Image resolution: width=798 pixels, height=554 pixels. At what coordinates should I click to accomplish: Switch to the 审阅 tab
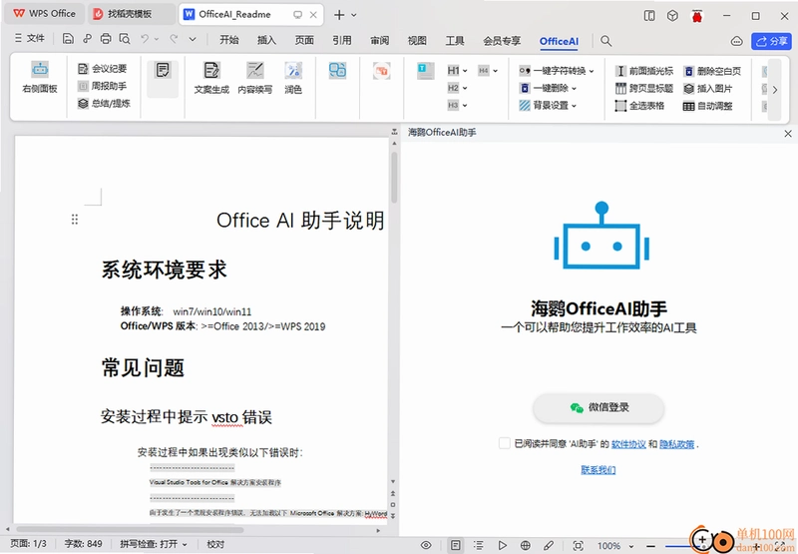click(x=380, y=40)
